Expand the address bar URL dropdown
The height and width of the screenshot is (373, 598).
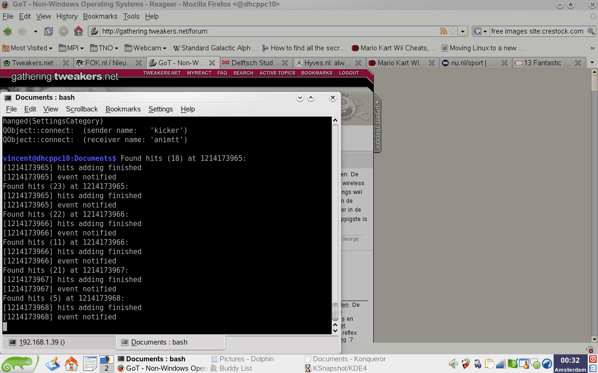(463, 31)
